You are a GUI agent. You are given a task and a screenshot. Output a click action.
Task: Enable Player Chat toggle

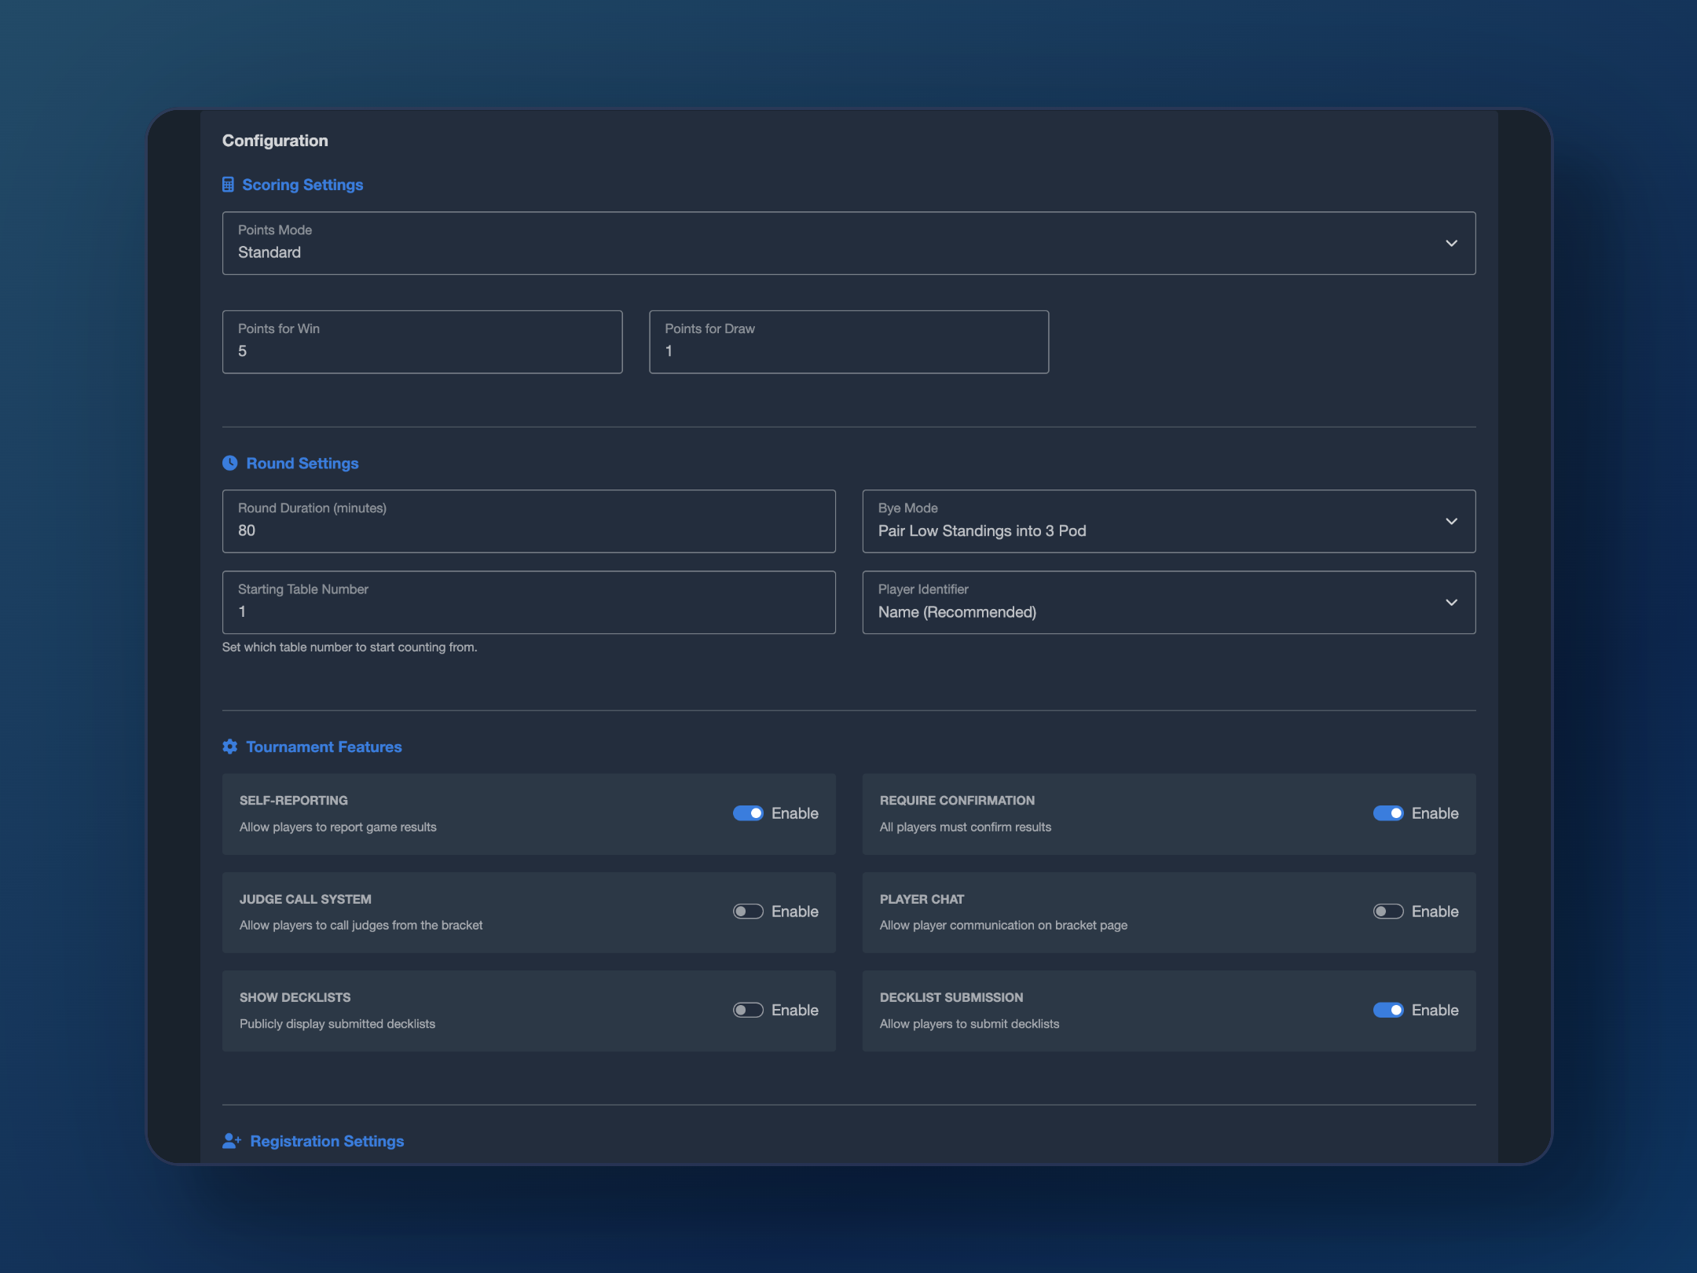click(1387, 912)
